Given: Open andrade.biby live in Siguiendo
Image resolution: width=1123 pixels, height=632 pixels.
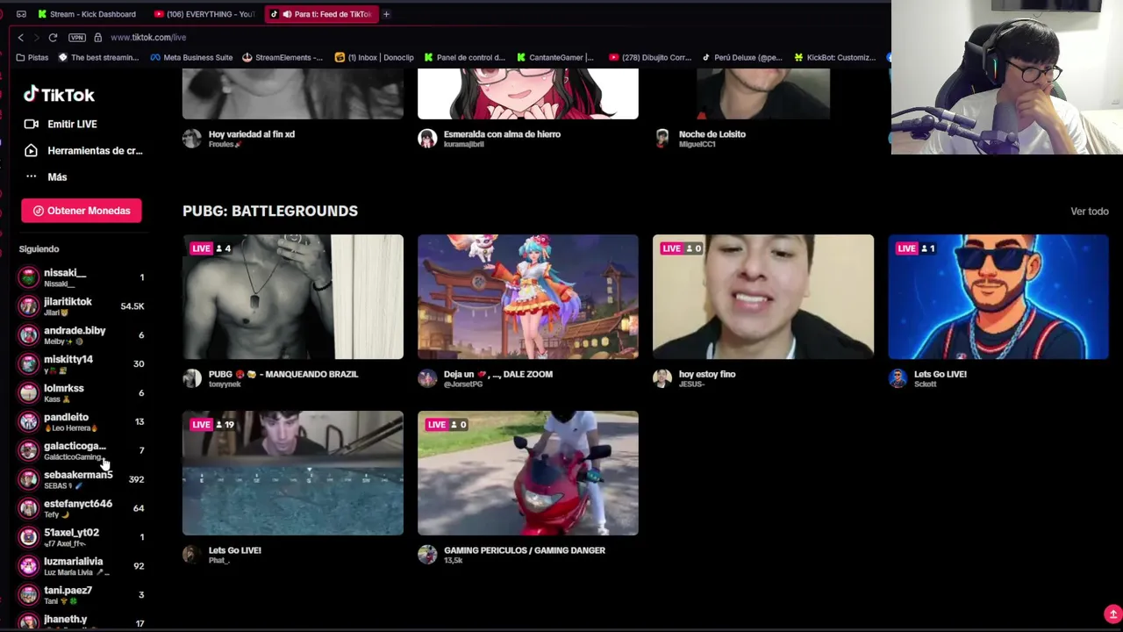Looking at the screenshot, I should (82, 335).
